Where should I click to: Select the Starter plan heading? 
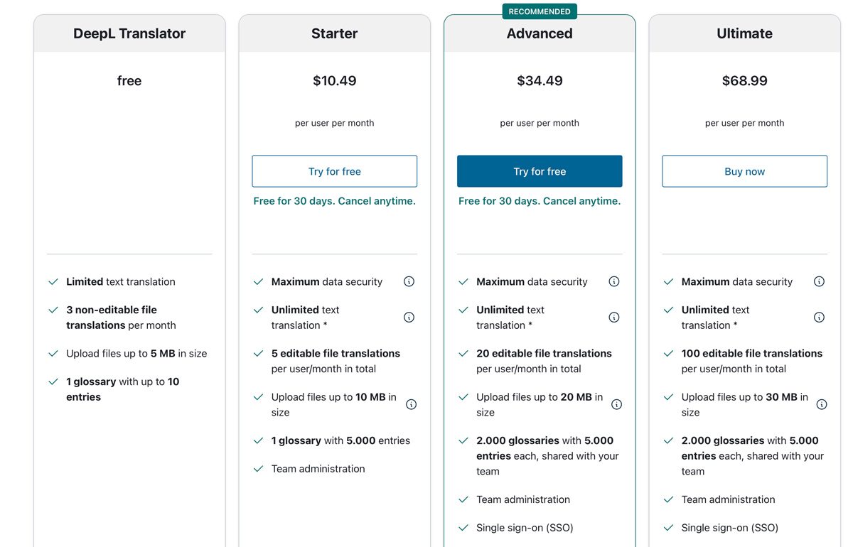pos(335,33)
